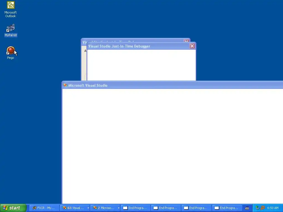Open the Start menu
Viewport: 283px width, 212px height.
tap(13, 208)
